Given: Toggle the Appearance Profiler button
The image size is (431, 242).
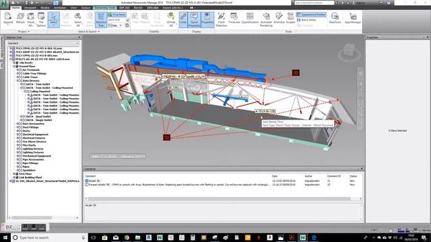Looking at the screenshot, I should point(311,15).
